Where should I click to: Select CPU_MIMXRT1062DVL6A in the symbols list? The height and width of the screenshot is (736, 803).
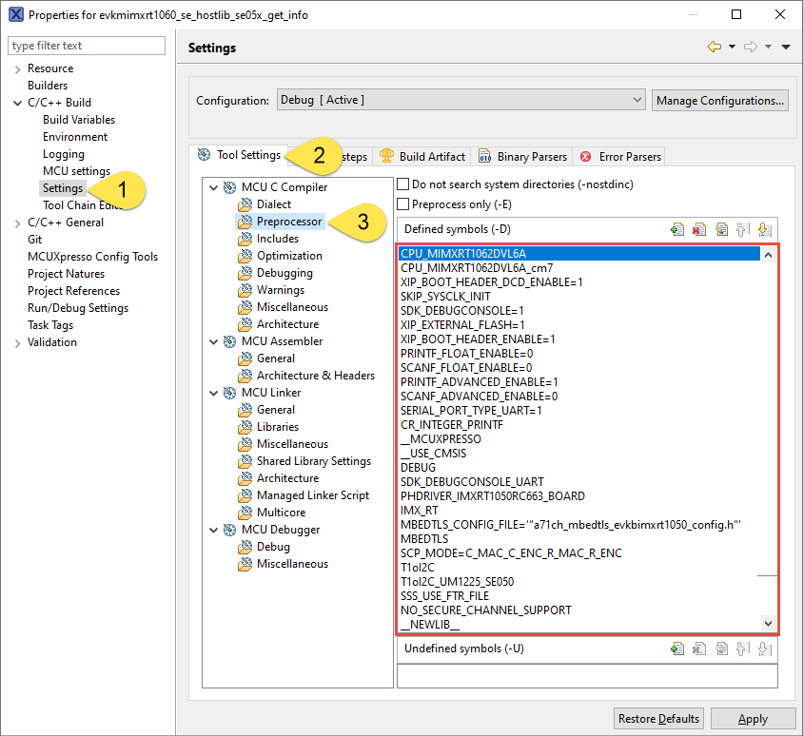click(x=494, y=253)
